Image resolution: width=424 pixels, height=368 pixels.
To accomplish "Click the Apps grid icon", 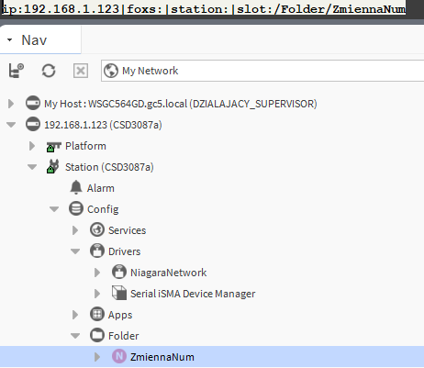I will click(x=97, y=314).
